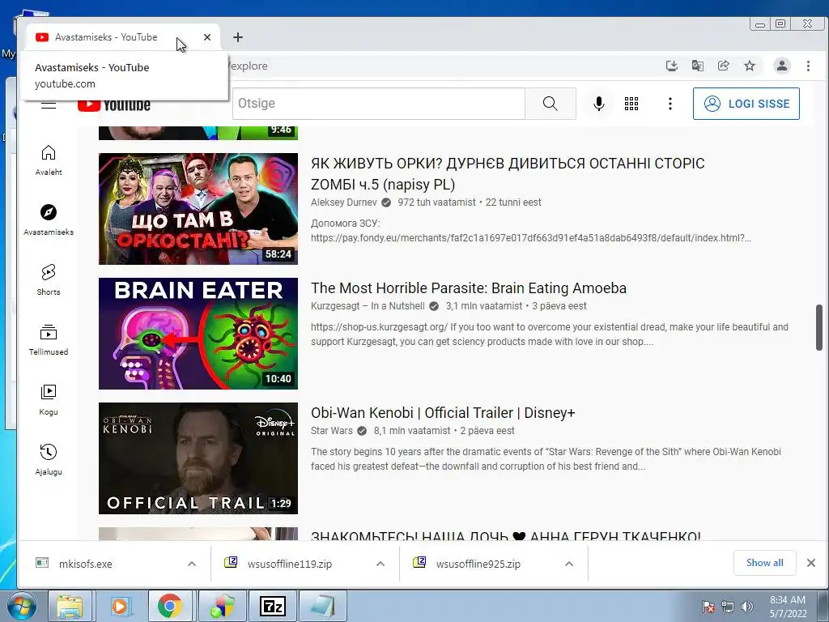Open Windows Explorer from the taskbar

point(70,606)
